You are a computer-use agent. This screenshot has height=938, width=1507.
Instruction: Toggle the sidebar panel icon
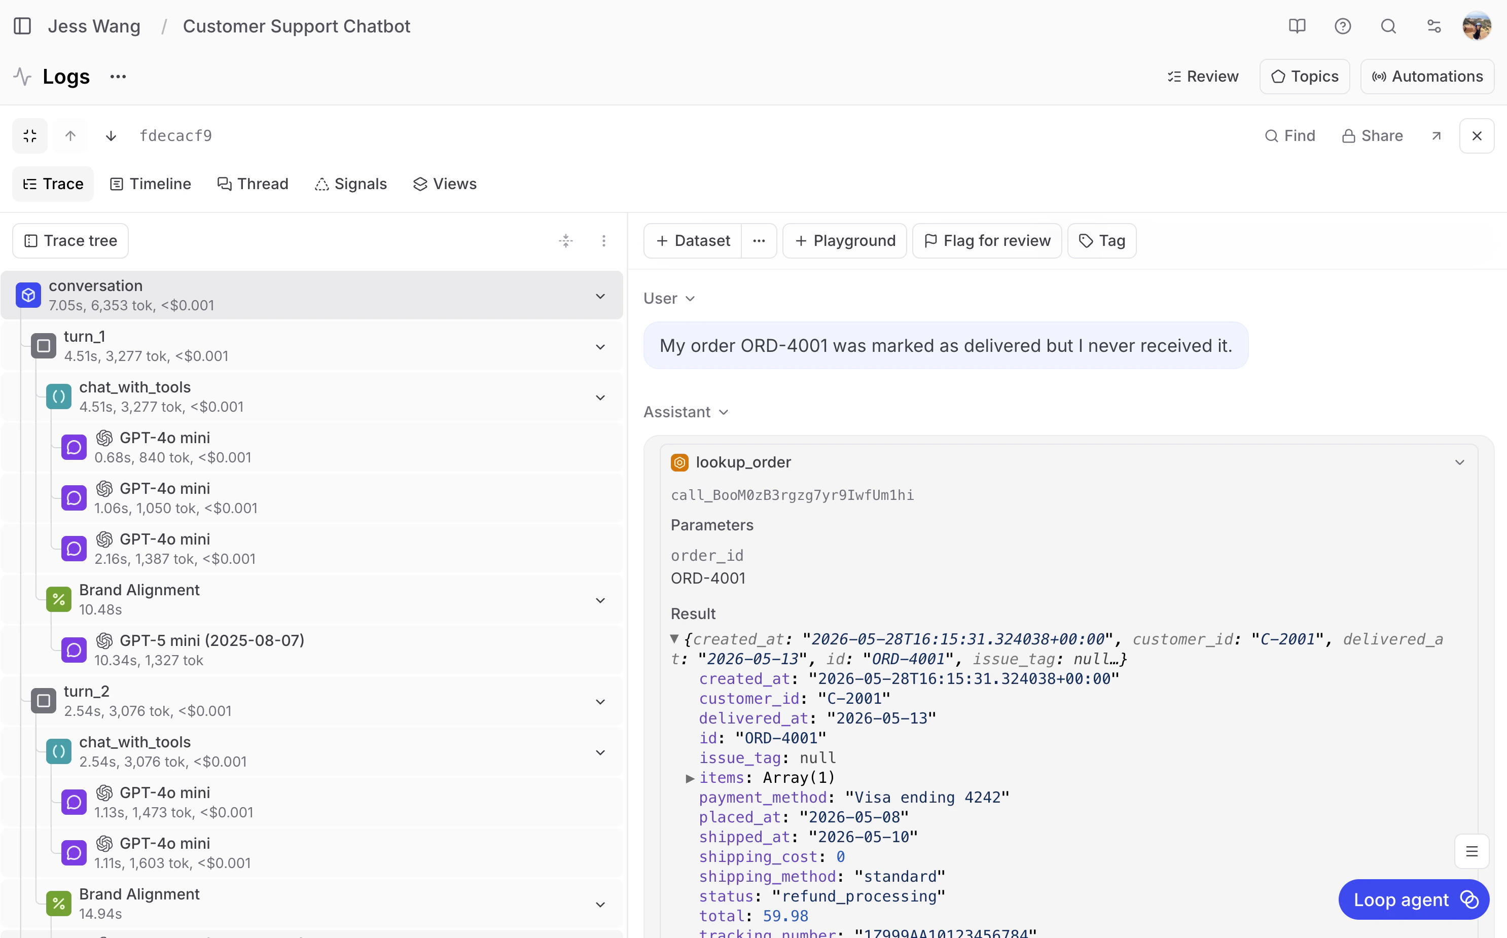(x=22, y=26)
